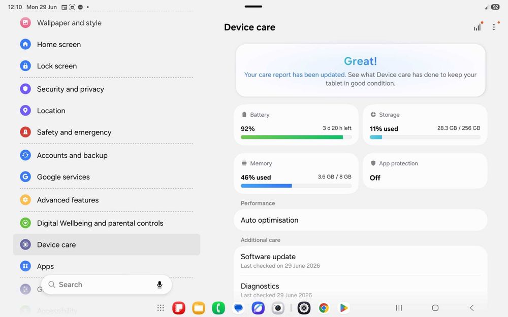The image size is (508, 317).
Task: Launch the red Samsung Notes app
Action: [x=178, y=308]
